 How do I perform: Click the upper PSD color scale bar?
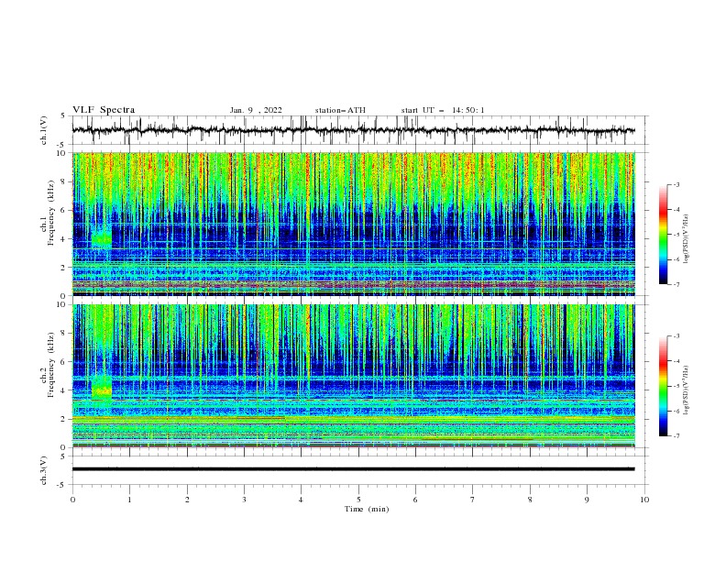click(x=663, y=235)
